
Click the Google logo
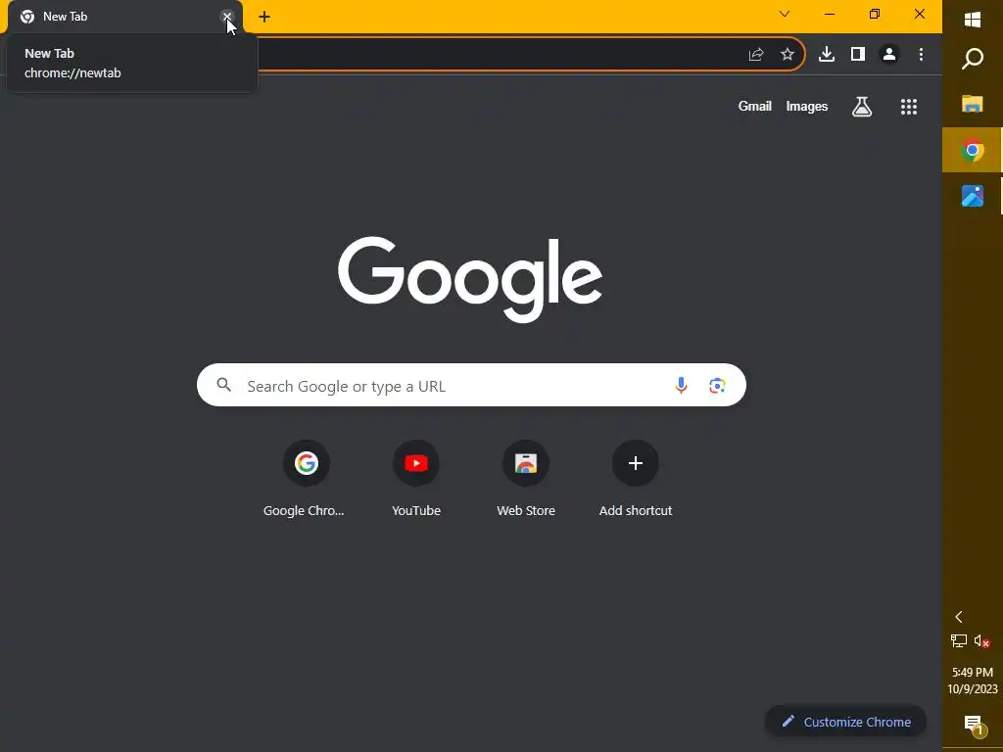coord(470,279)
